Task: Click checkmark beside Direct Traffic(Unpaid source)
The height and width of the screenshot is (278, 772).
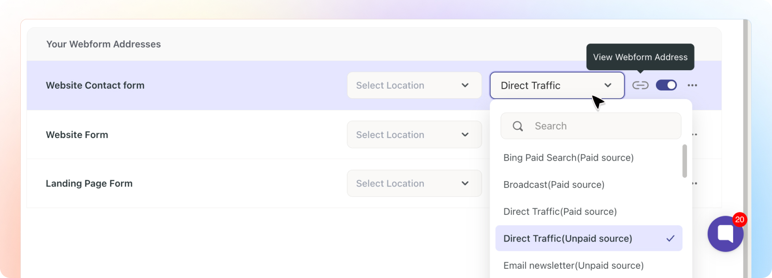Action: point(670,238)
